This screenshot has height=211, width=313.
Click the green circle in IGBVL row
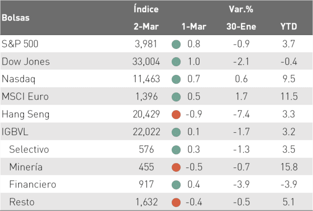point(176,132)
